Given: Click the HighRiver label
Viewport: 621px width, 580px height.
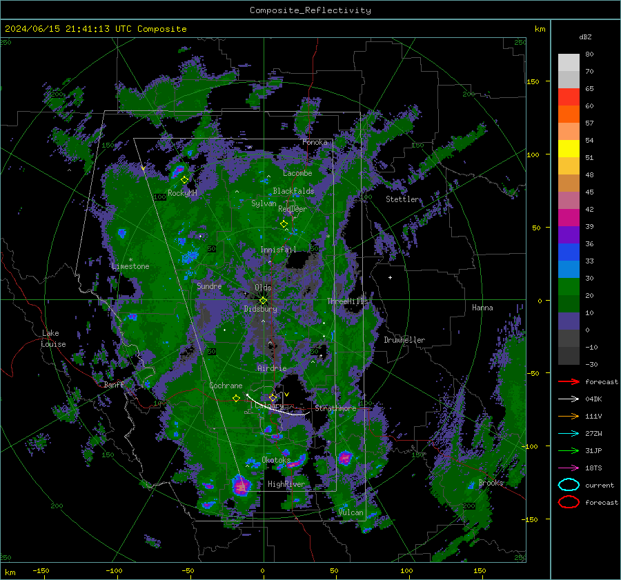Looking at the screenshot, I should [286, 484].
